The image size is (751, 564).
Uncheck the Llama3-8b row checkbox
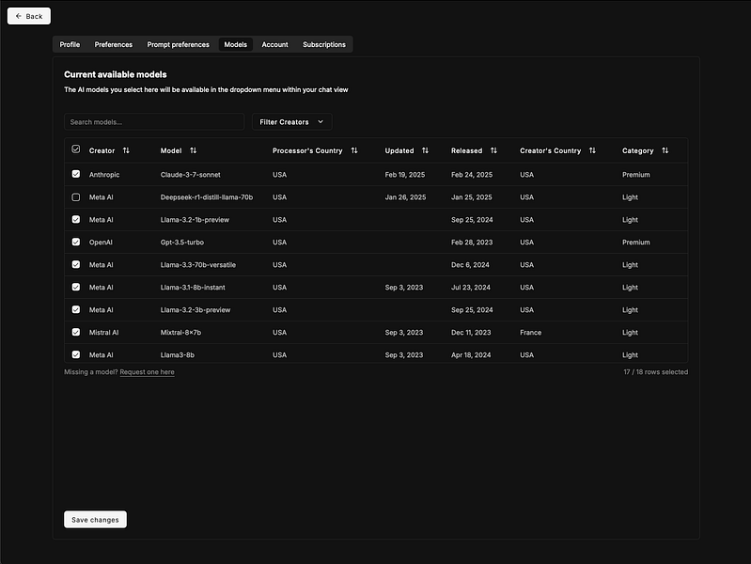click(76, 354)
